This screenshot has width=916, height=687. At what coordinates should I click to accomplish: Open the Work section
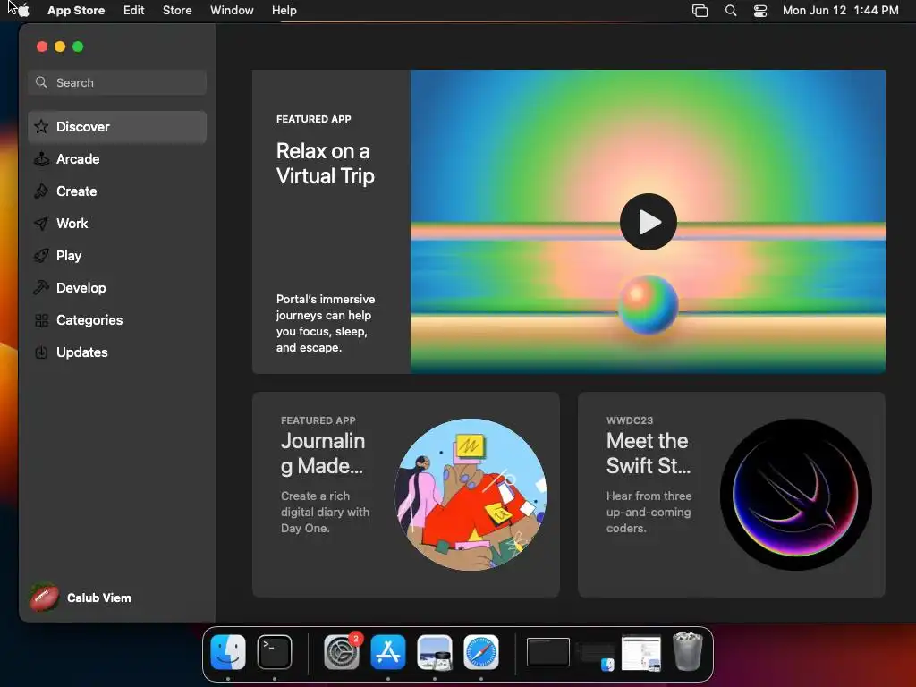[x=117, y=223]
